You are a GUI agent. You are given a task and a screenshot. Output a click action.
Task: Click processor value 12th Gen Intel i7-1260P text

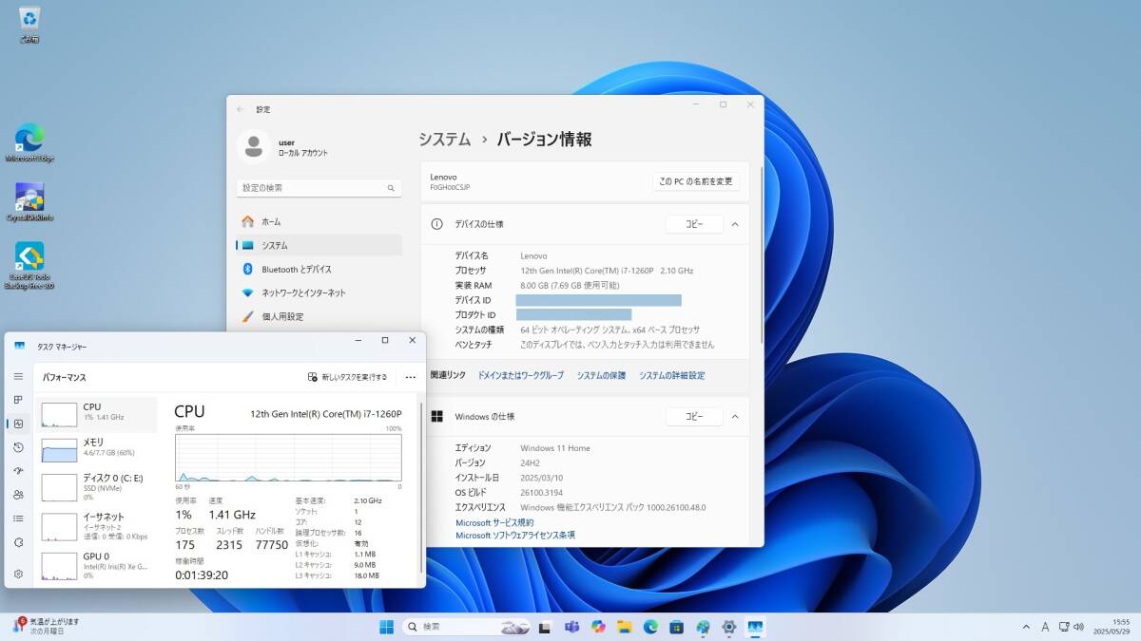[607, 271]
